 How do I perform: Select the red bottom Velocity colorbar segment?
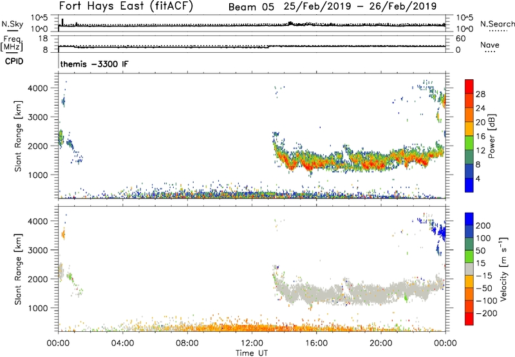[x=469, y=319]
